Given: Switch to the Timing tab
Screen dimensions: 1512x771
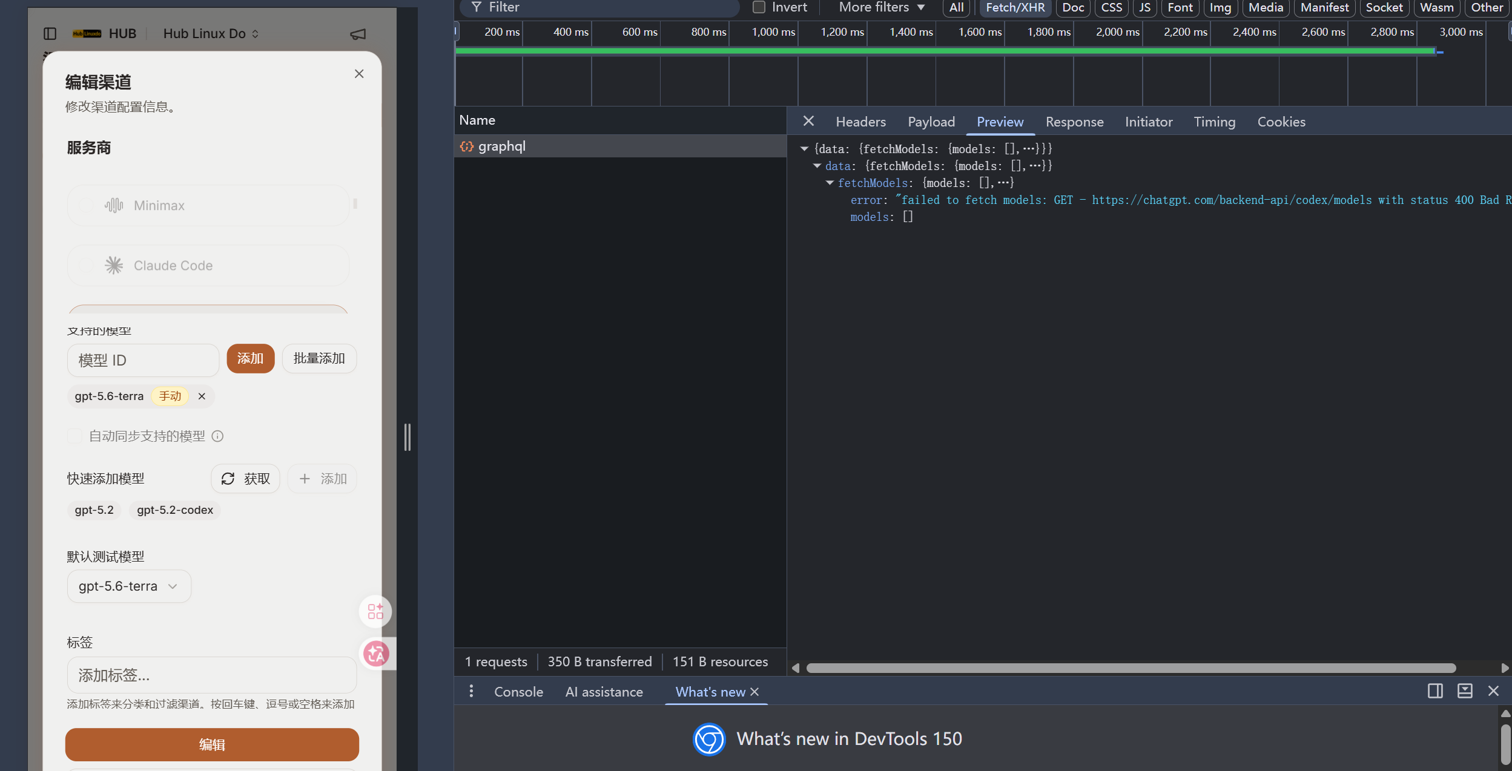Looking at the screenshot, I should [1214, 122].
